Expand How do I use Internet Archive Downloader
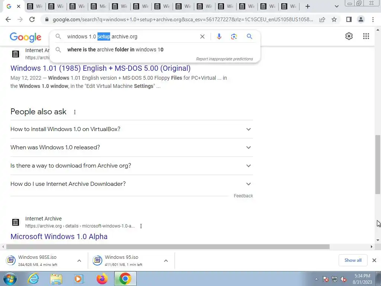The width and height of the screenshot is (381, 286). pos(132,184)
